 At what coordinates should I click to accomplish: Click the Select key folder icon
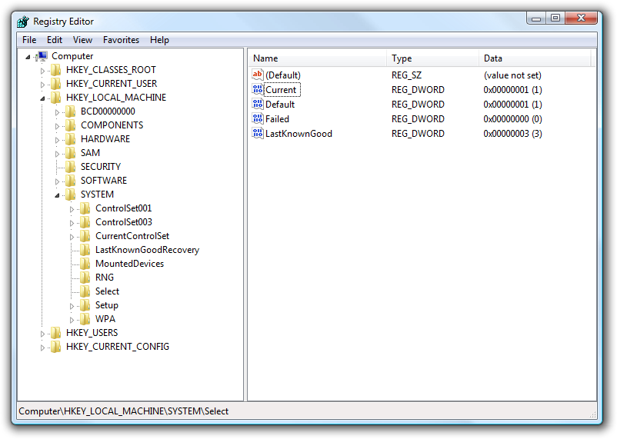85,291
